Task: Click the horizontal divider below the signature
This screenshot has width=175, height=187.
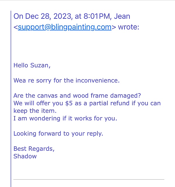Action: point(89,179)
